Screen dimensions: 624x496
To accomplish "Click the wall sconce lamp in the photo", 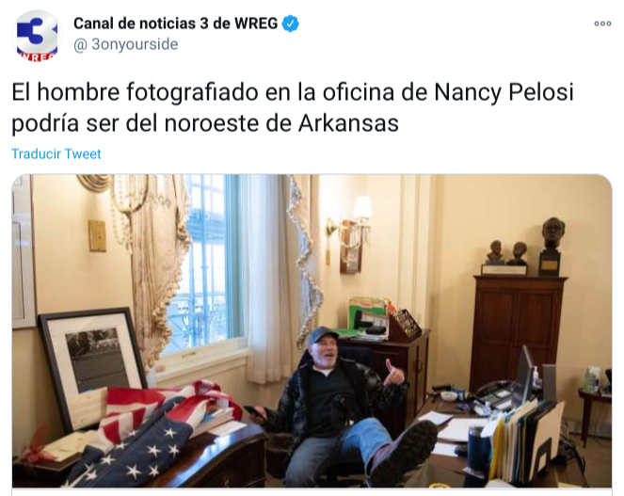I will pyautogui.click(x=352, y=235).
